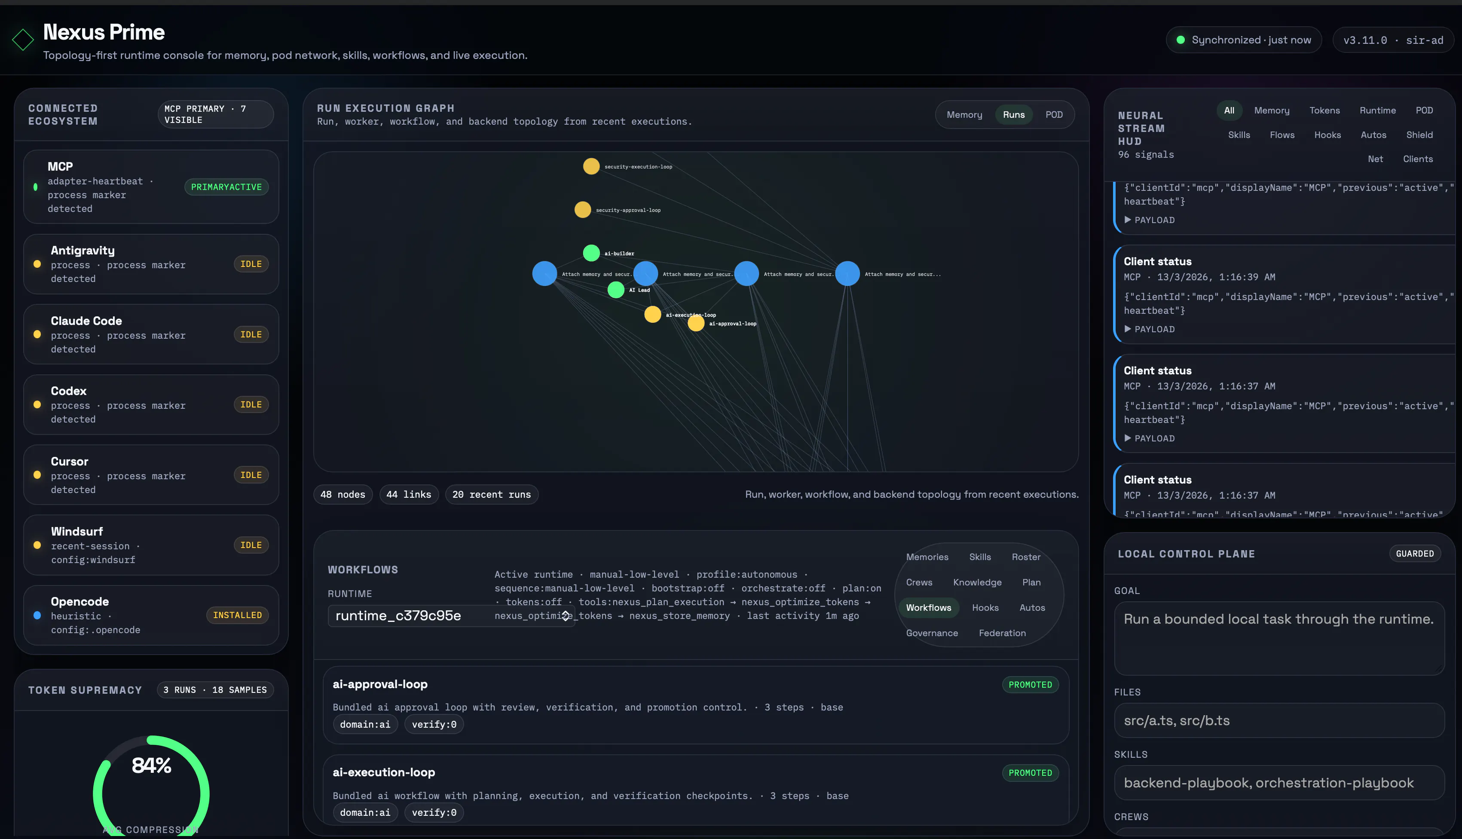Viewport: 1462px width, 839px height.
Task: Click the v3.11.0 · sir-ad version pill
Action: point(1393,40)
